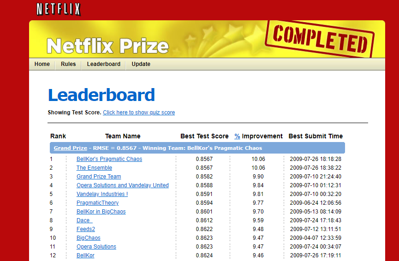Select improvement value 9.48
Viewport: 399px width, 261px height.
coord(258,229)
